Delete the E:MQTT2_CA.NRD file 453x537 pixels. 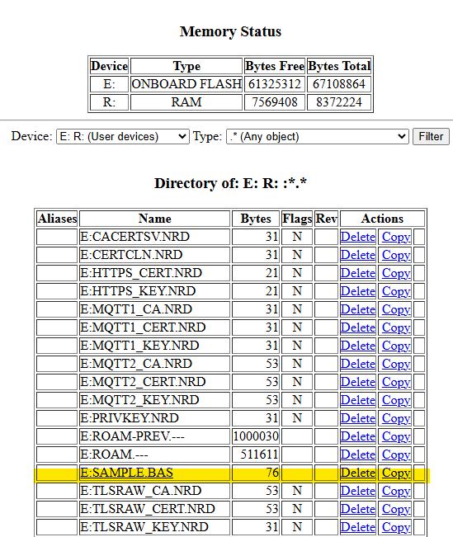(358, 364)
